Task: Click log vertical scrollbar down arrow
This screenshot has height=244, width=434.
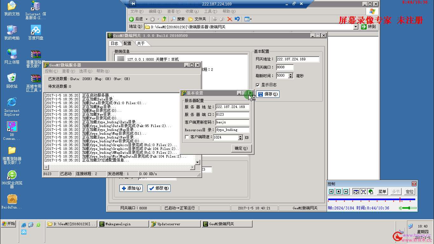Action: [198, 162]
